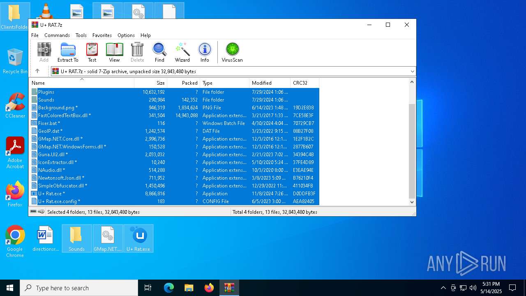Open the Find tool
The width and height of the screenshot is (526, 296).
(x=159, y=52)
